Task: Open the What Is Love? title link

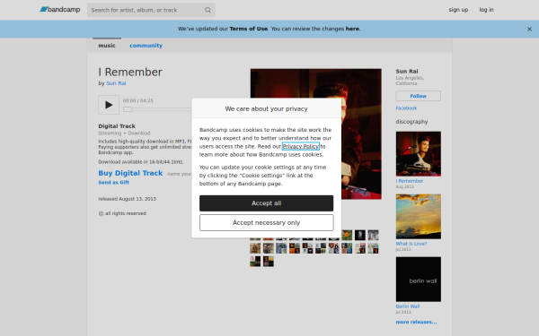Action: [x=411, y=244]
